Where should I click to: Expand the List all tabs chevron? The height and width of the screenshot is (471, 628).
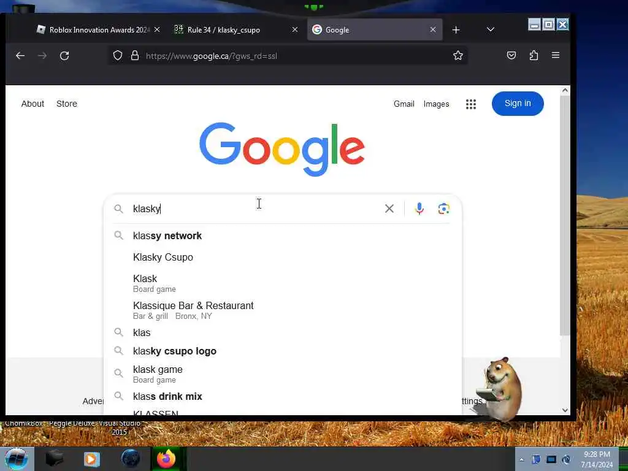pos(490,29)
